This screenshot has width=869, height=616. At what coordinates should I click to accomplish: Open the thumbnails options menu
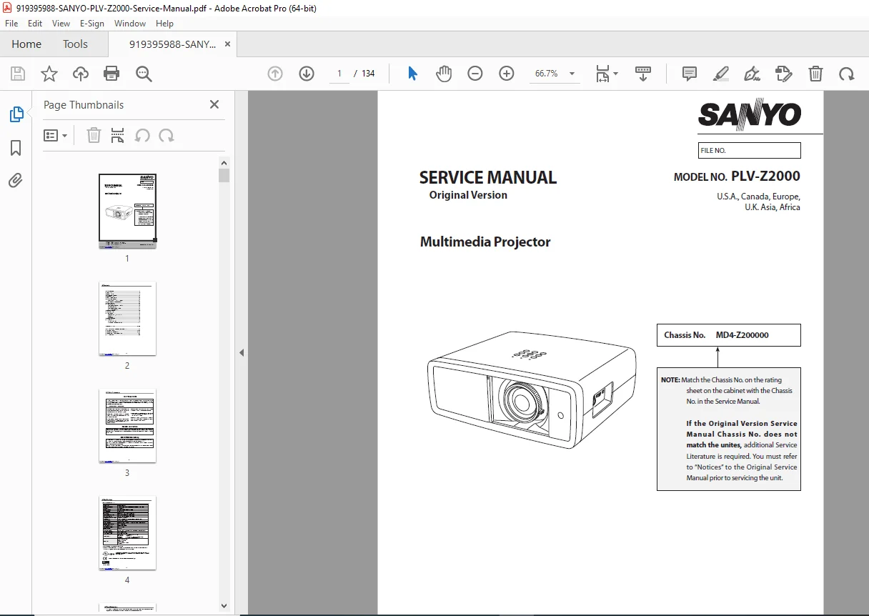point(56,135)
